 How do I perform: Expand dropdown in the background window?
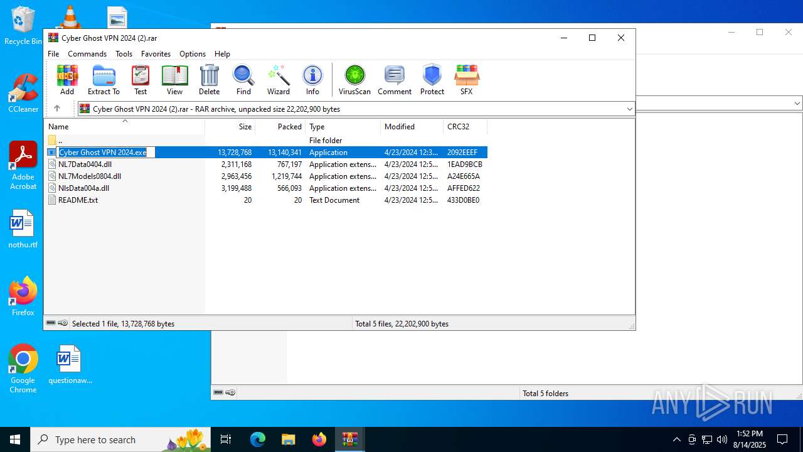click(x=797, y=104)
